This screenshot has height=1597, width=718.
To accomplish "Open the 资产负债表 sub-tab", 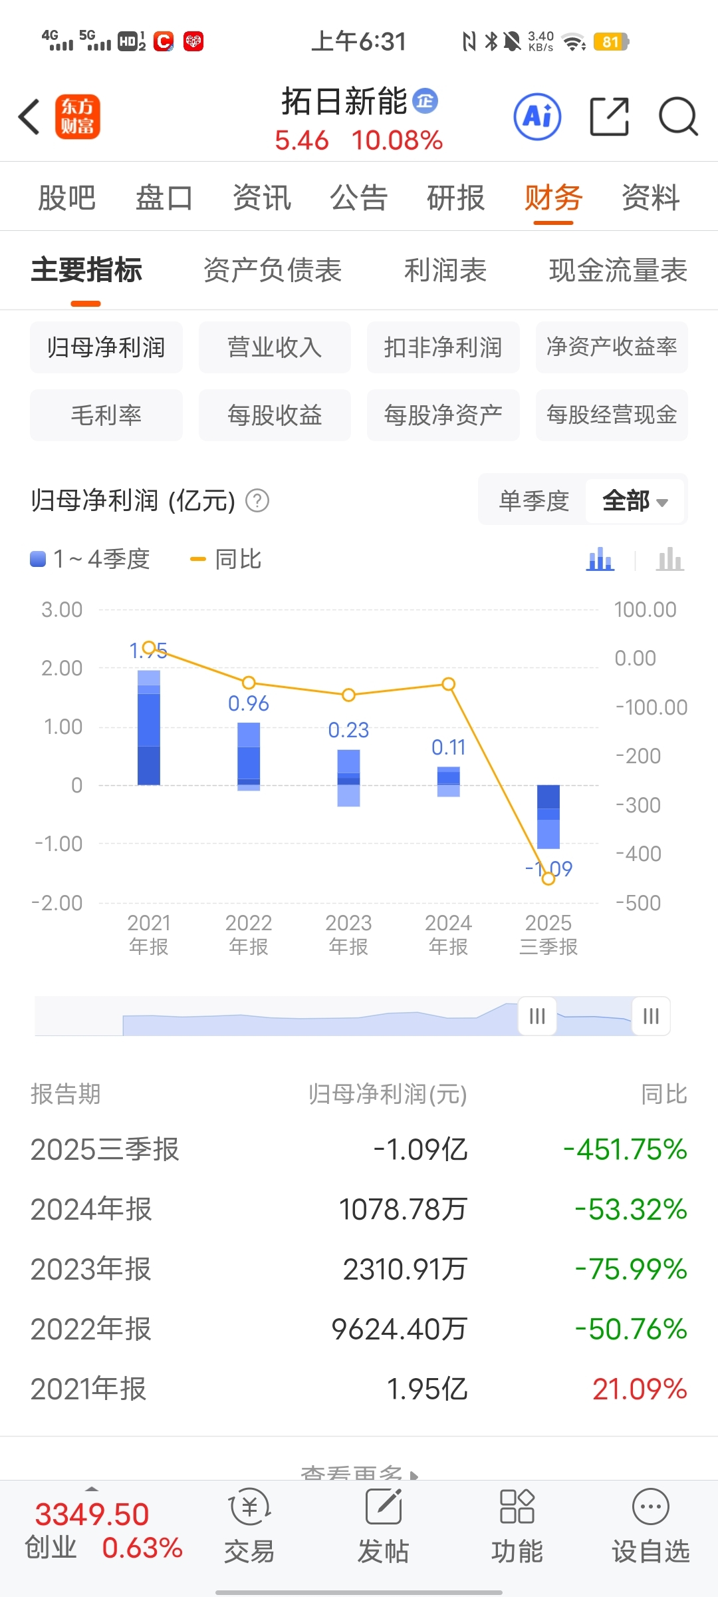I will 273,270.
